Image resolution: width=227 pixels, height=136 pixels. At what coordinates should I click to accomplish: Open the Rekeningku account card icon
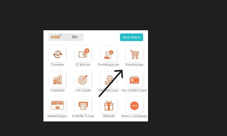coord(57,105)
